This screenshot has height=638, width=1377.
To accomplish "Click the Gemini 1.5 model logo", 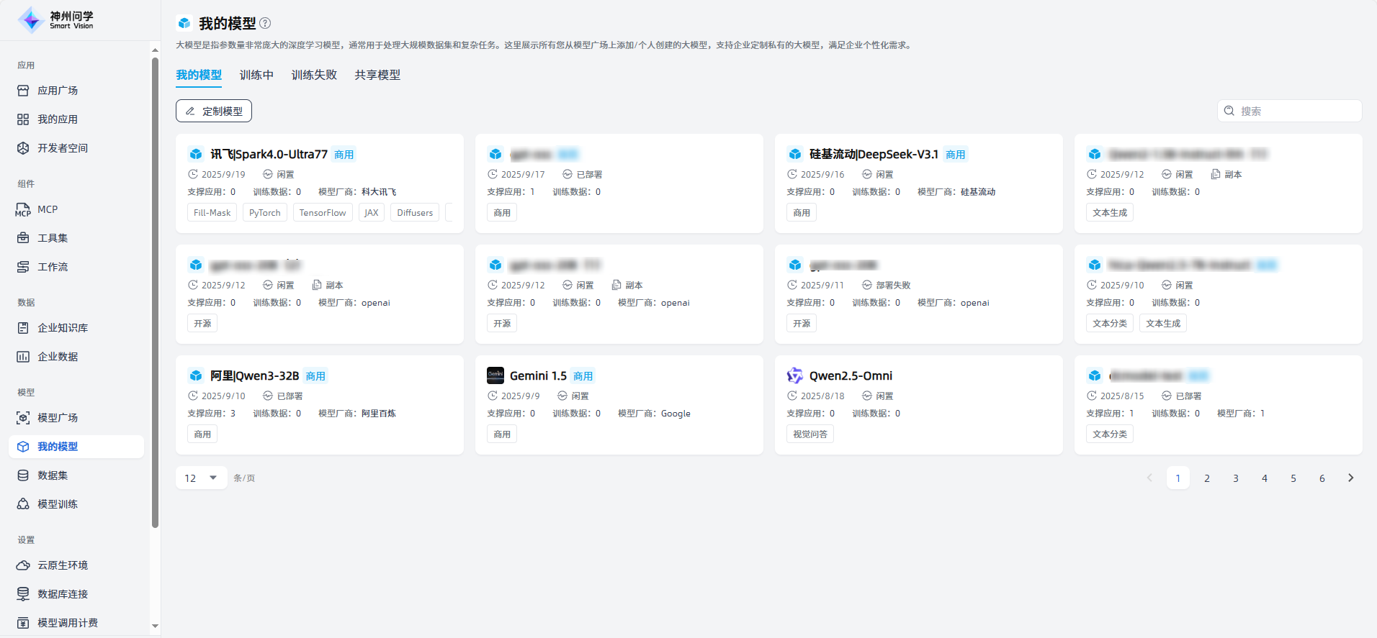I will click(495, 375).
